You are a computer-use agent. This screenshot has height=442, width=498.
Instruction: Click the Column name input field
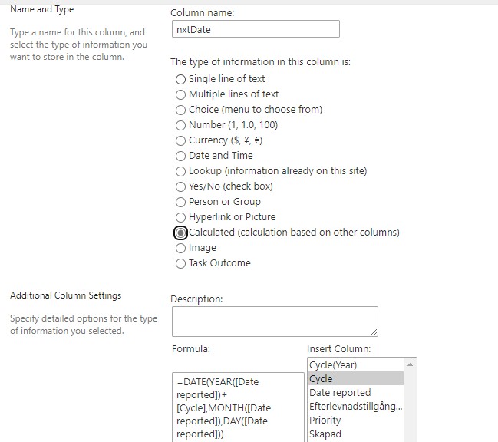(x=256, y=29)
